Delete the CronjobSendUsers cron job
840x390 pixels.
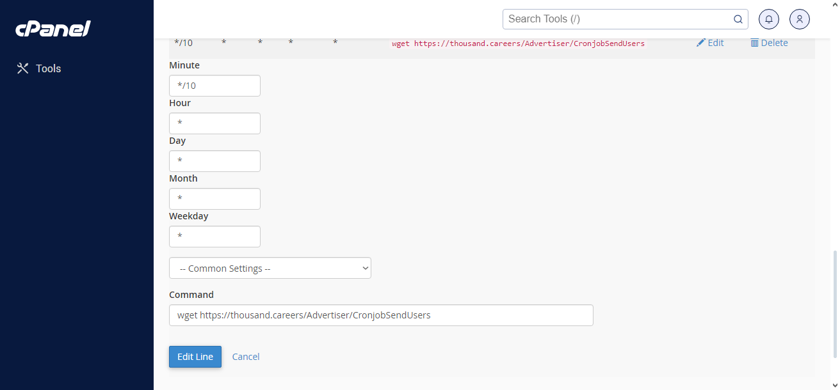pyautogui.click(x=769, y=43)
